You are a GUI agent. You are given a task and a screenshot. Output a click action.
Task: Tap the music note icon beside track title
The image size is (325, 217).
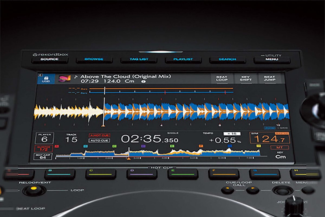(76, 77)
